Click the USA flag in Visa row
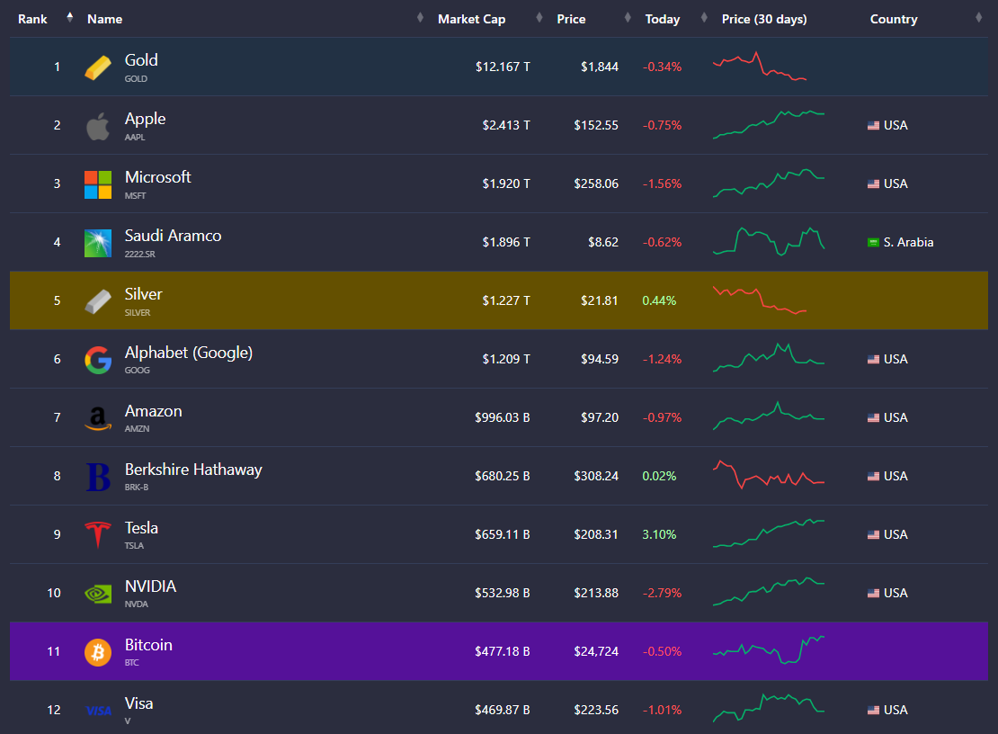 pos(873,711)
